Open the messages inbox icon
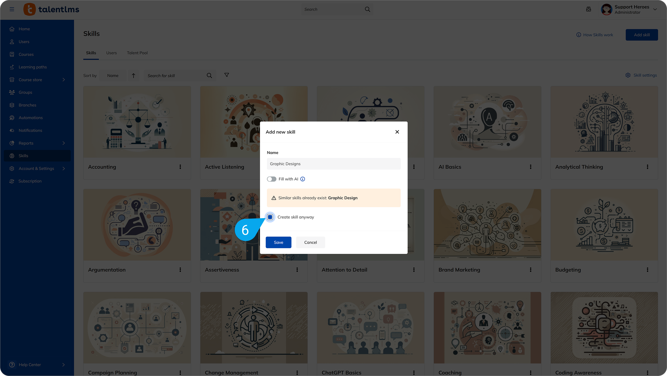The image size is (667, 376). tap(588, 9)
